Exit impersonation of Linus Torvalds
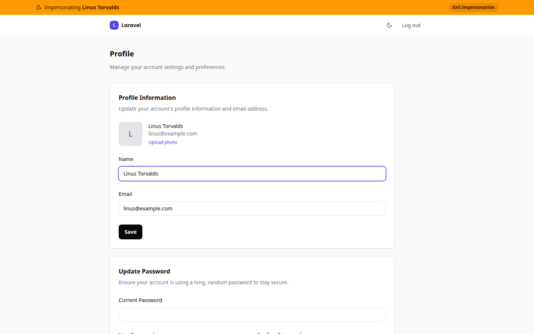Image resolution: width=534 pixels, height=334 pixels. pos(473,7)
